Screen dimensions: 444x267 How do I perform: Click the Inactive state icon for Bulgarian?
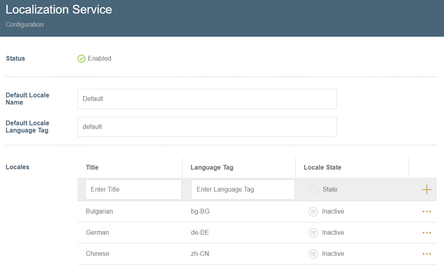coord(313,212)
